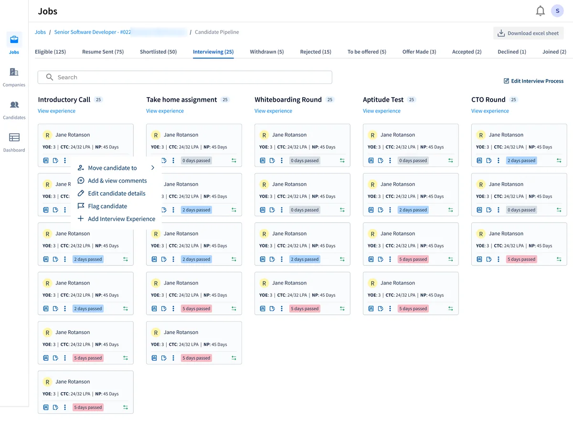Switch to the Rejected (15) tab

316,52
